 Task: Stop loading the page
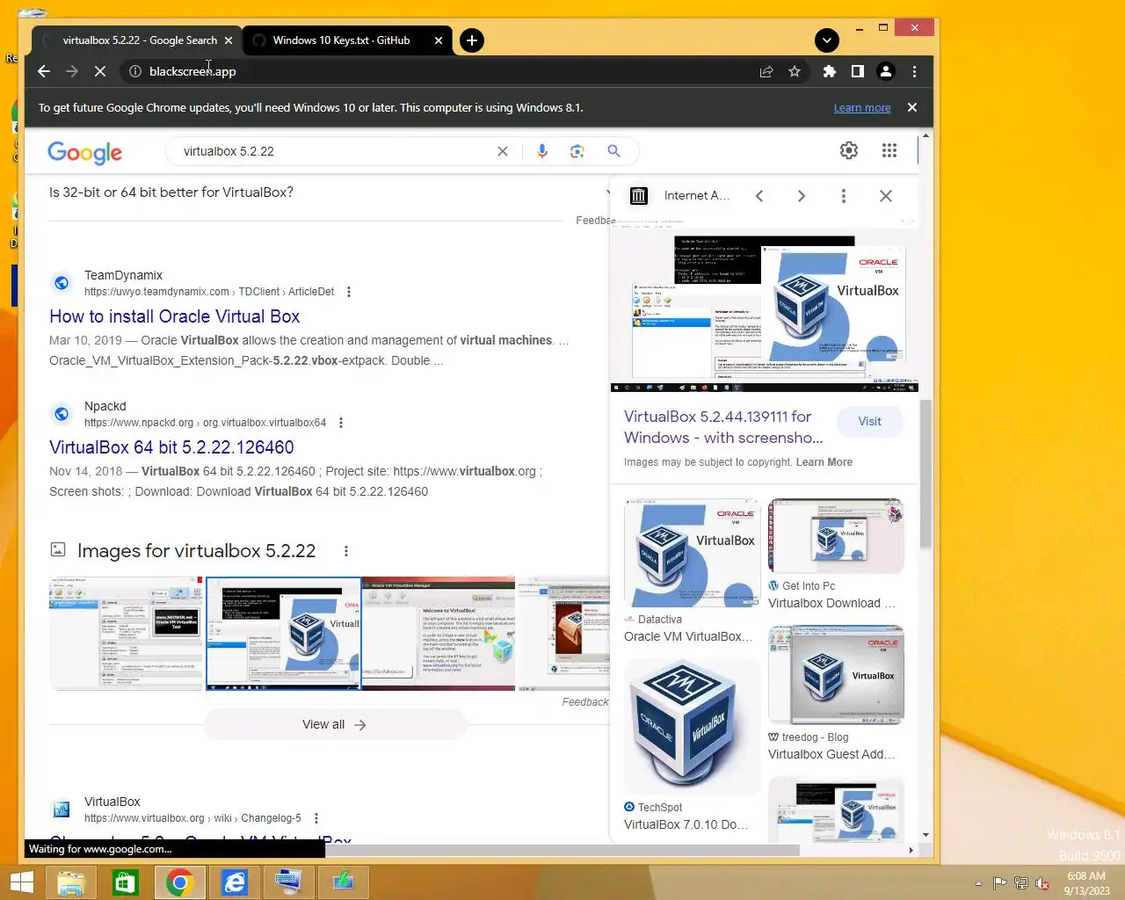tap(100, 72)
